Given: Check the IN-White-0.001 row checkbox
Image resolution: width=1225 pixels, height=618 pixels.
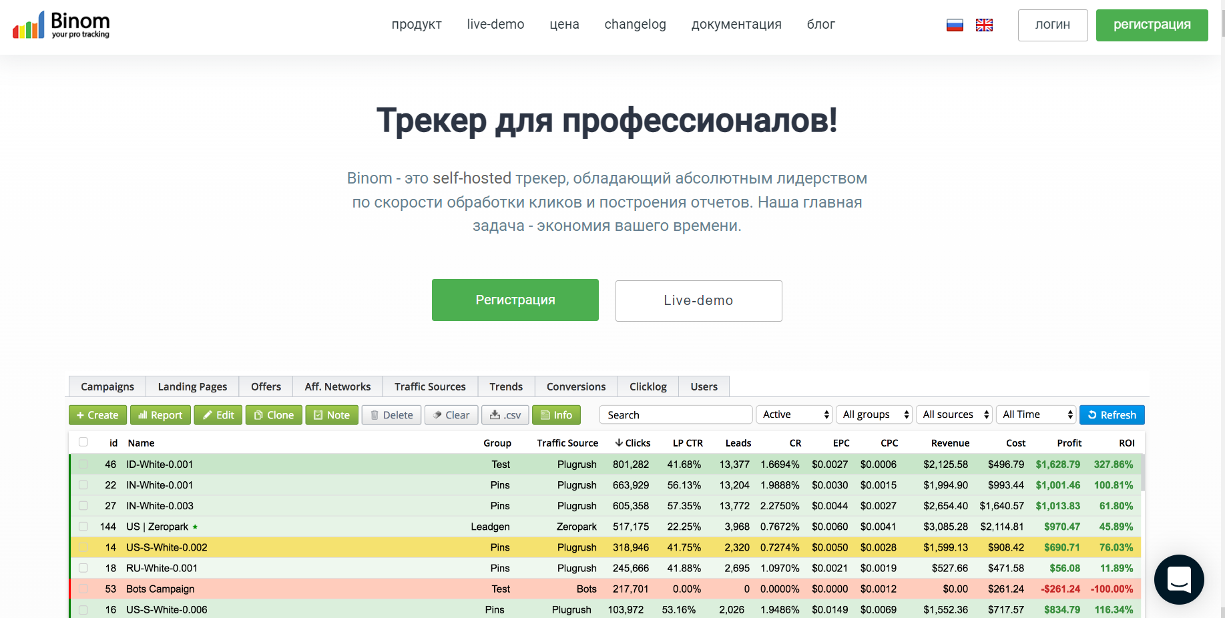Looking at the screenshot, I should [x=83, y=485].
